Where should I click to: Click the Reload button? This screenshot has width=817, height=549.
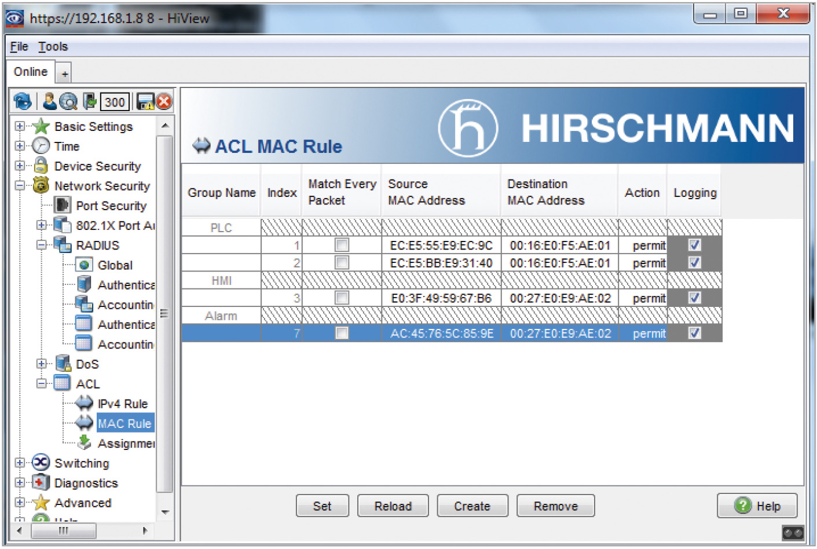(x=393, y=506)
